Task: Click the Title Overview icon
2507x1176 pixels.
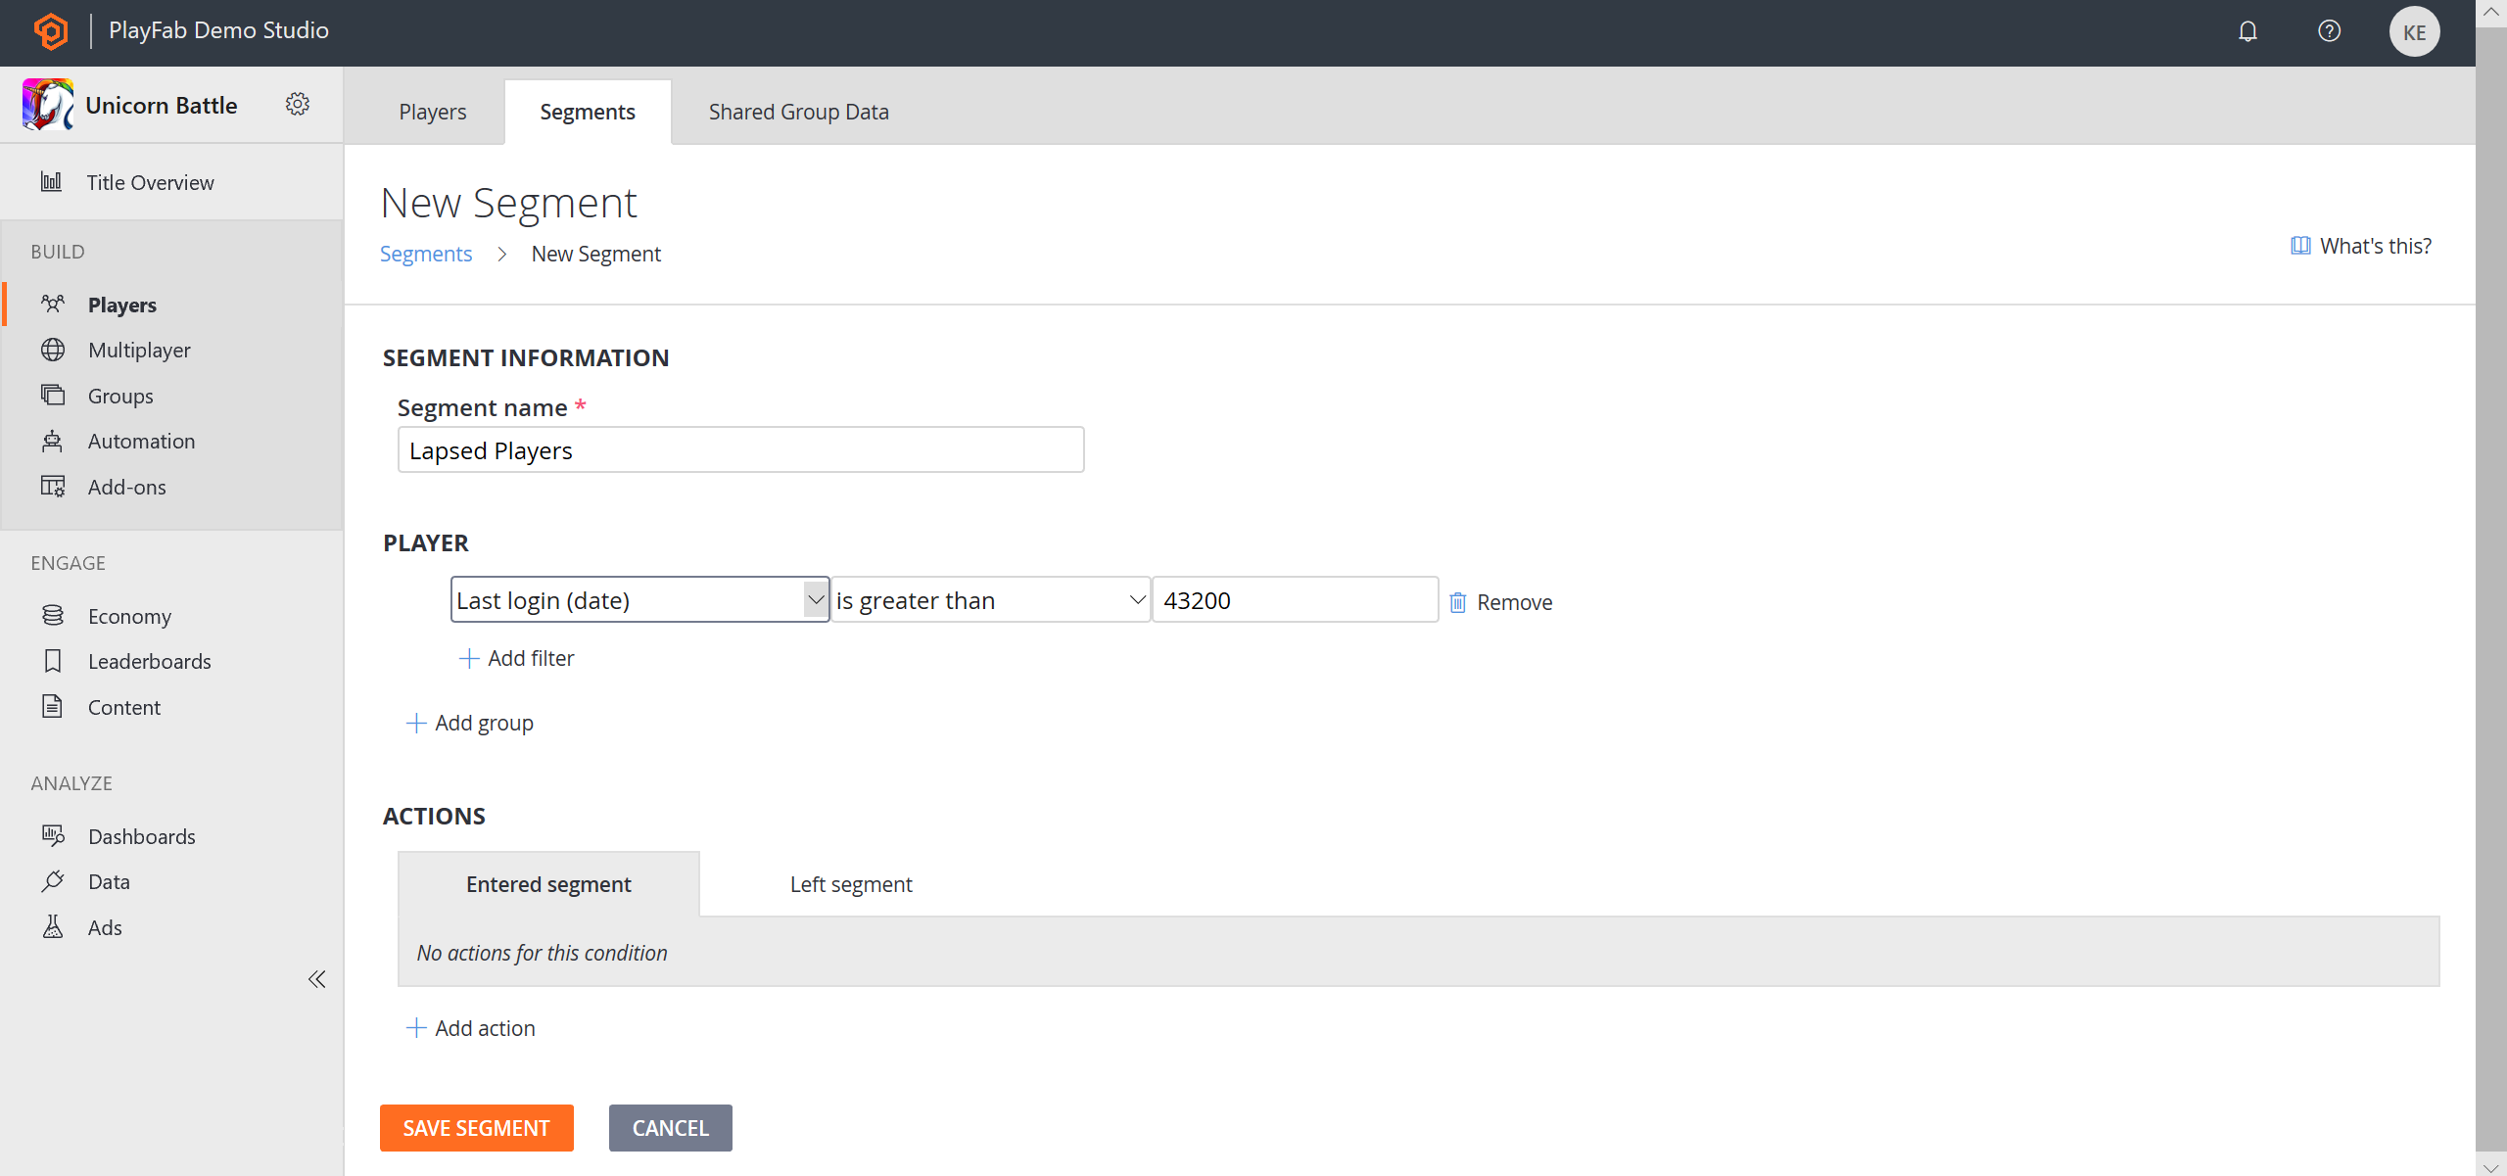Action: coord(51,180)
